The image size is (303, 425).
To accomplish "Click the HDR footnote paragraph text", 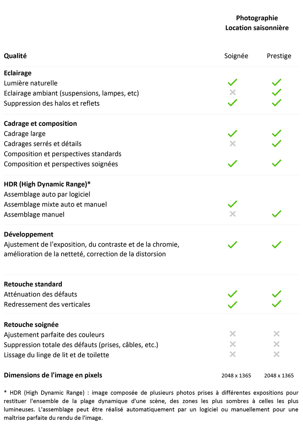I will (x=151, y=405).
